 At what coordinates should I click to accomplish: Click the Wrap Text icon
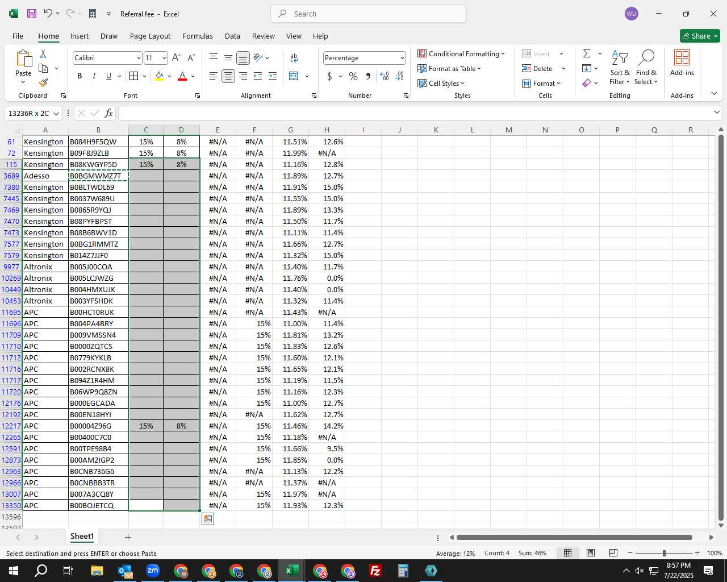pyautogui.click(x=294, y=58)
